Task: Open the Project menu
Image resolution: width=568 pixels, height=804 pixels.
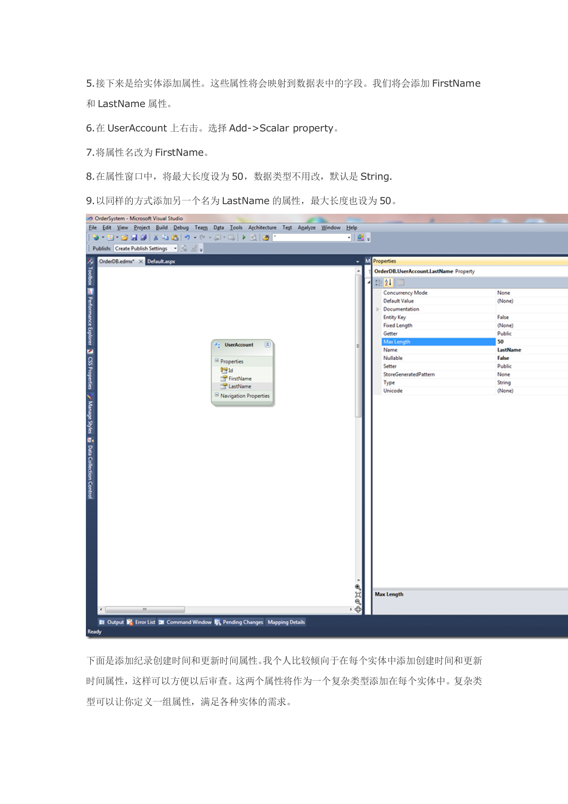Action: pyautogui.click(x=142, y=227)
